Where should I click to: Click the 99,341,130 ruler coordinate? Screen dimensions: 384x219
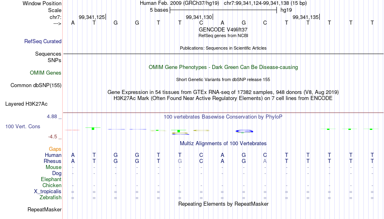198,17
